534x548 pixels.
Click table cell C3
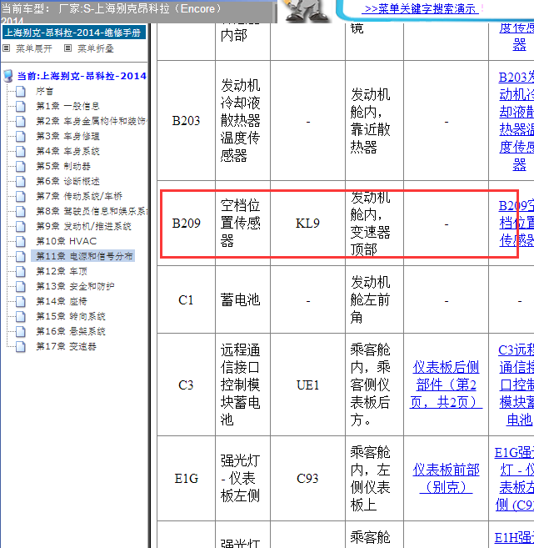186,385
